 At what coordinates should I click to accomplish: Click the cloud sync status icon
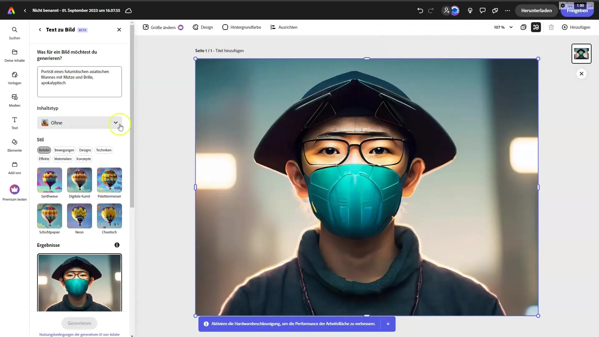point(128,11)
